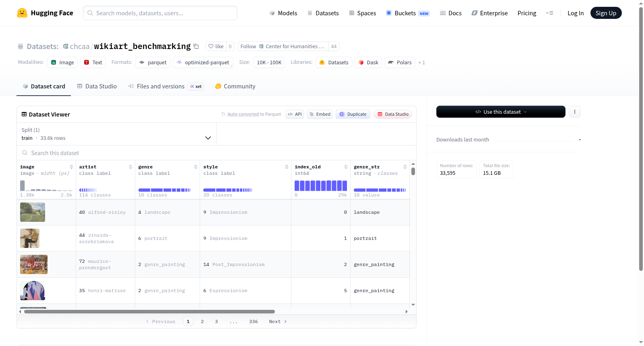Select the Text modality tag
This screenshot has height=346, width=644.
click(93, 62)
